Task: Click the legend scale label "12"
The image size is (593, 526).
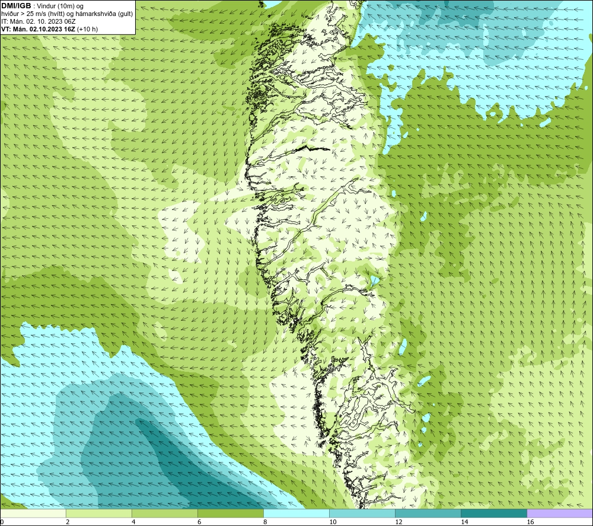Action: [398, 522]
